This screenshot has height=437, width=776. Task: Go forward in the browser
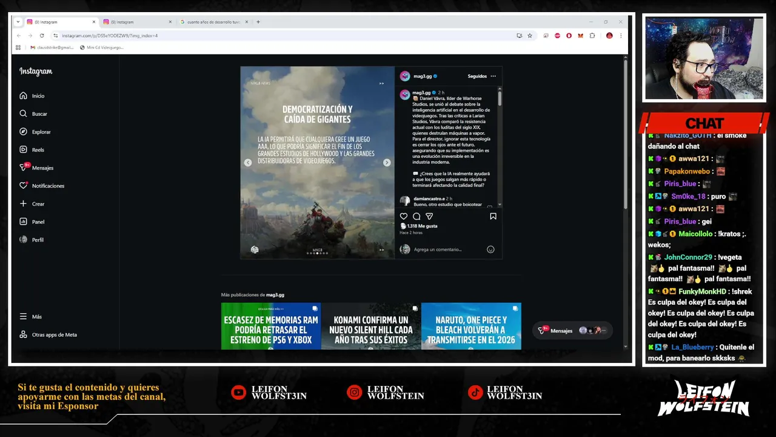tap(30, 36)
